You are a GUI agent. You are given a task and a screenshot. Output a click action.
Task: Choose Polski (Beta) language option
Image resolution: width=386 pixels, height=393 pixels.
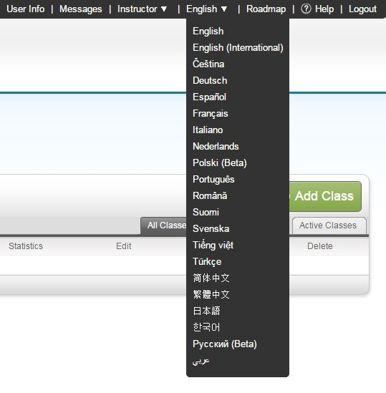coord(220,163)
